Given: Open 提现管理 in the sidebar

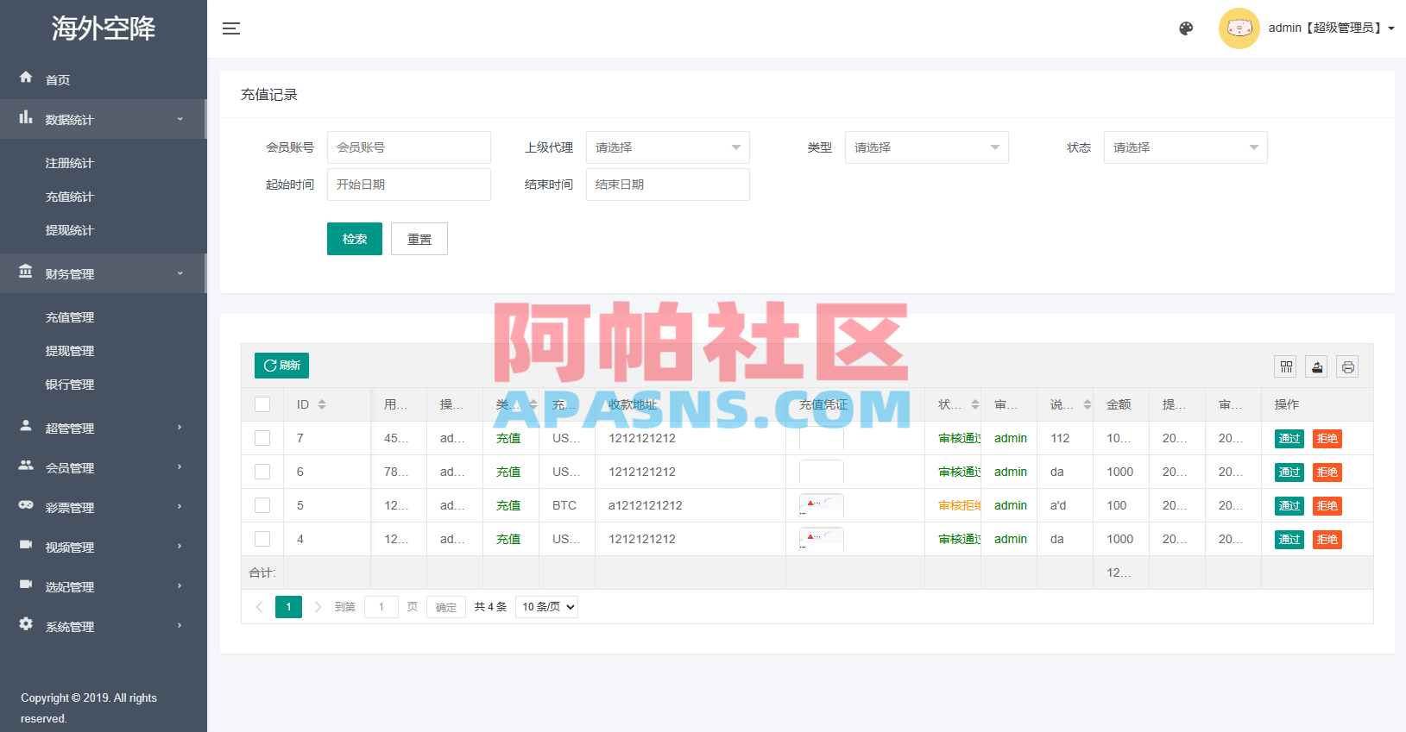Looking at the screenshot, I should 70,351.
